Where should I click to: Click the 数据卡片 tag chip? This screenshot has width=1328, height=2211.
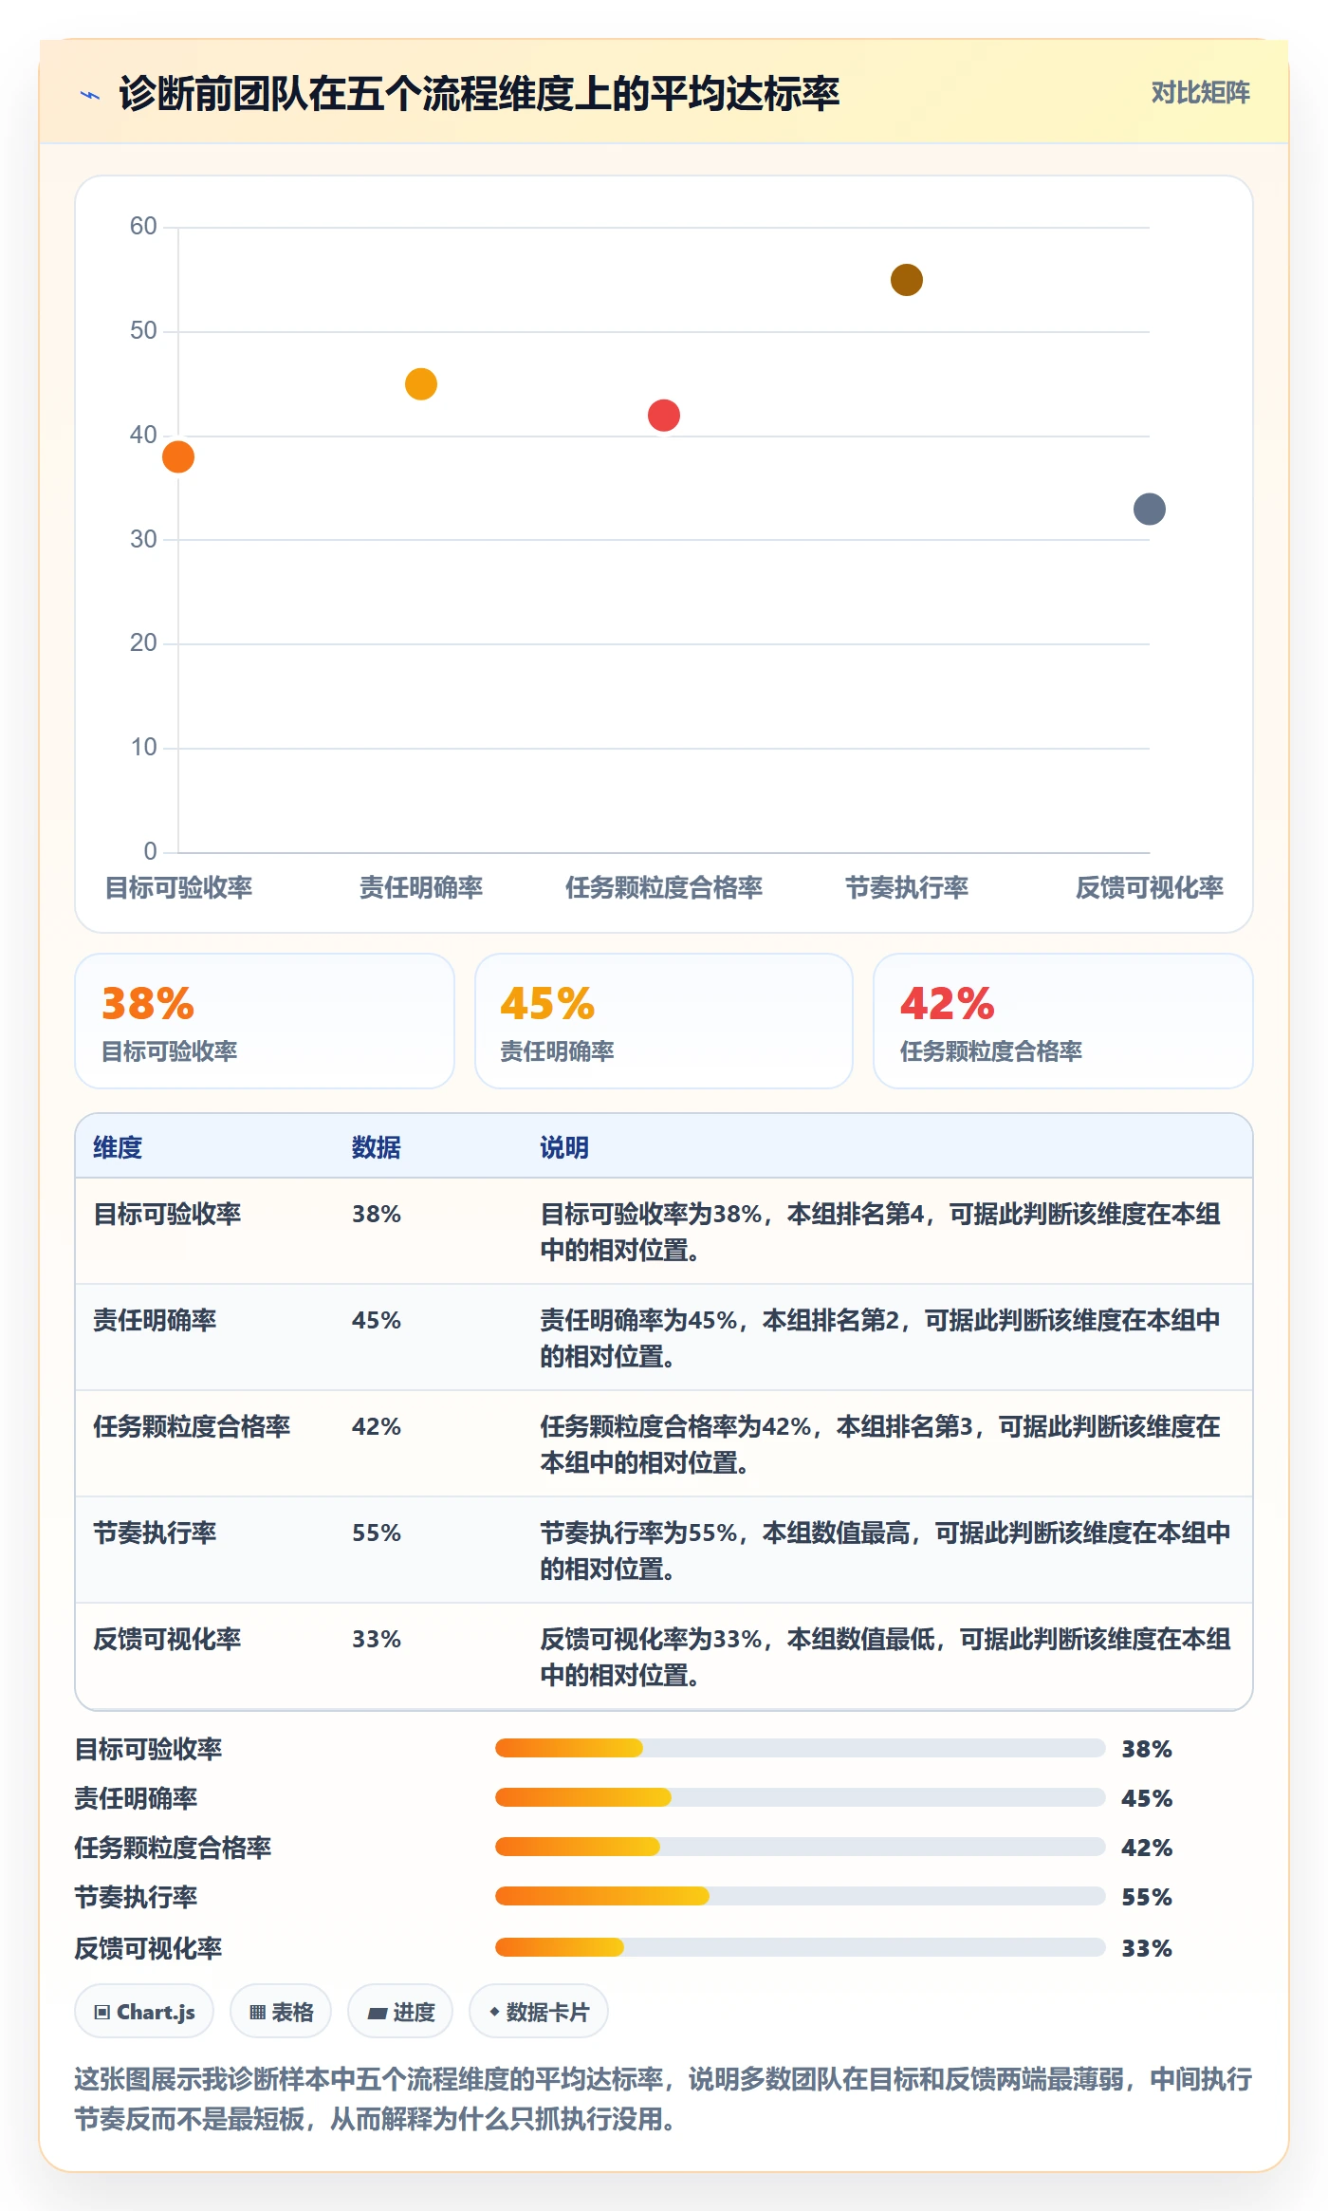[539, 2011]
